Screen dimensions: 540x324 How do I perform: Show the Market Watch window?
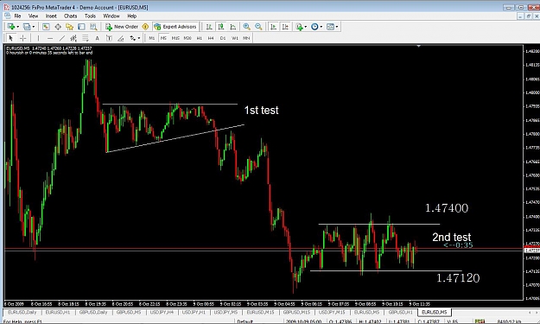click(x=46, y=27)
